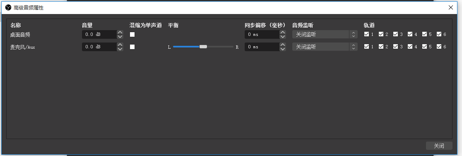Screen dimensions: 462x156
Task: Uncheck track 6 for 麦克风/Aux
Action: pos(439,46)
